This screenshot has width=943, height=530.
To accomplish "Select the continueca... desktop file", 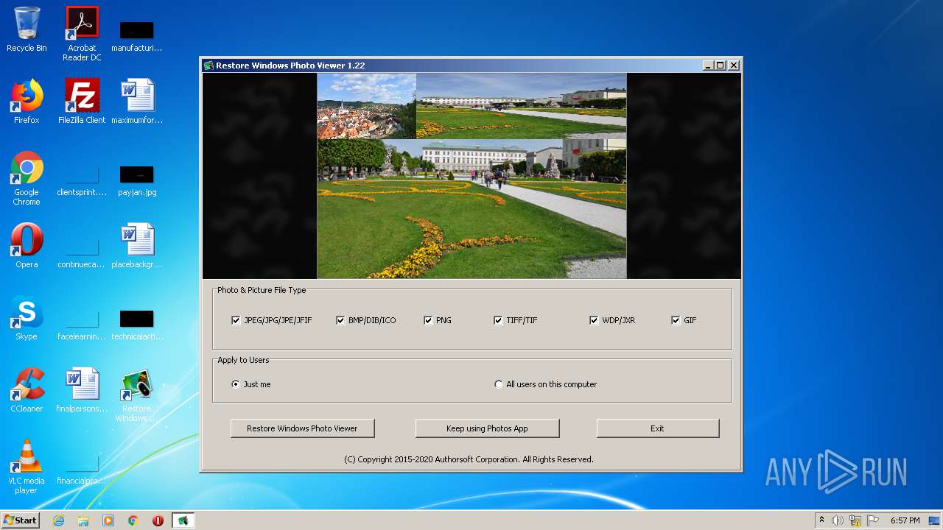I will click(82, 253).
